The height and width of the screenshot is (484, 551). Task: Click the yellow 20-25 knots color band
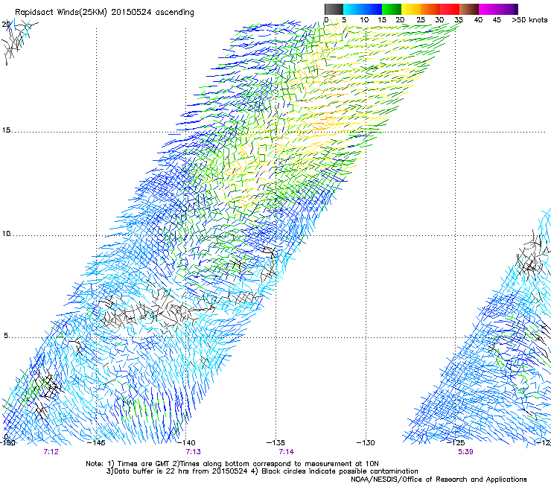coord(411,9)
